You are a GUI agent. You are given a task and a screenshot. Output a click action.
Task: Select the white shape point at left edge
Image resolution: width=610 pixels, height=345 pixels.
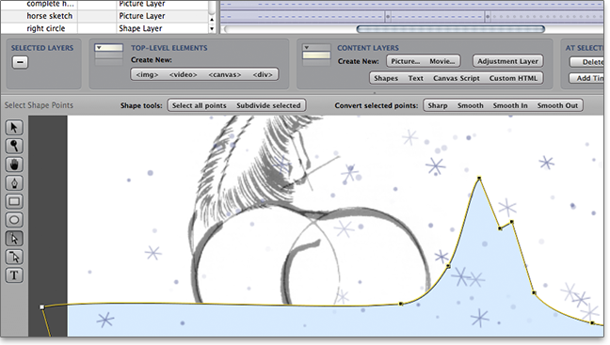(42, 307)
